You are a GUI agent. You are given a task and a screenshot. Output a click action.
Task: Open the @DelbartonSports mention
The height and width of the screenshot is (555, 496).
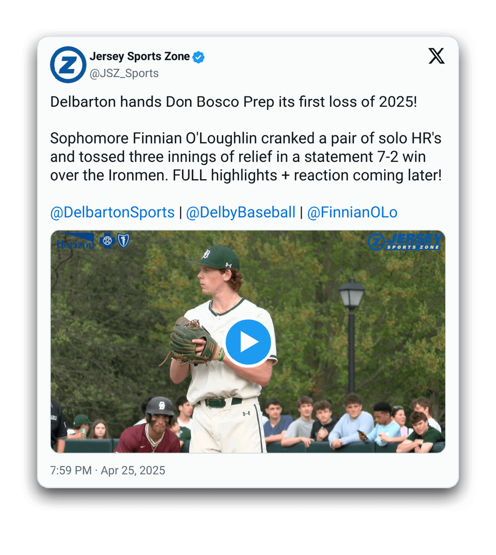[x=112, y=212]
